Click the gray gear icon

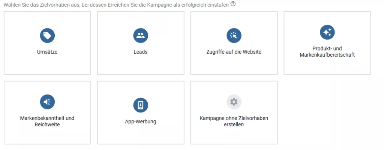(x=234, y=102)
